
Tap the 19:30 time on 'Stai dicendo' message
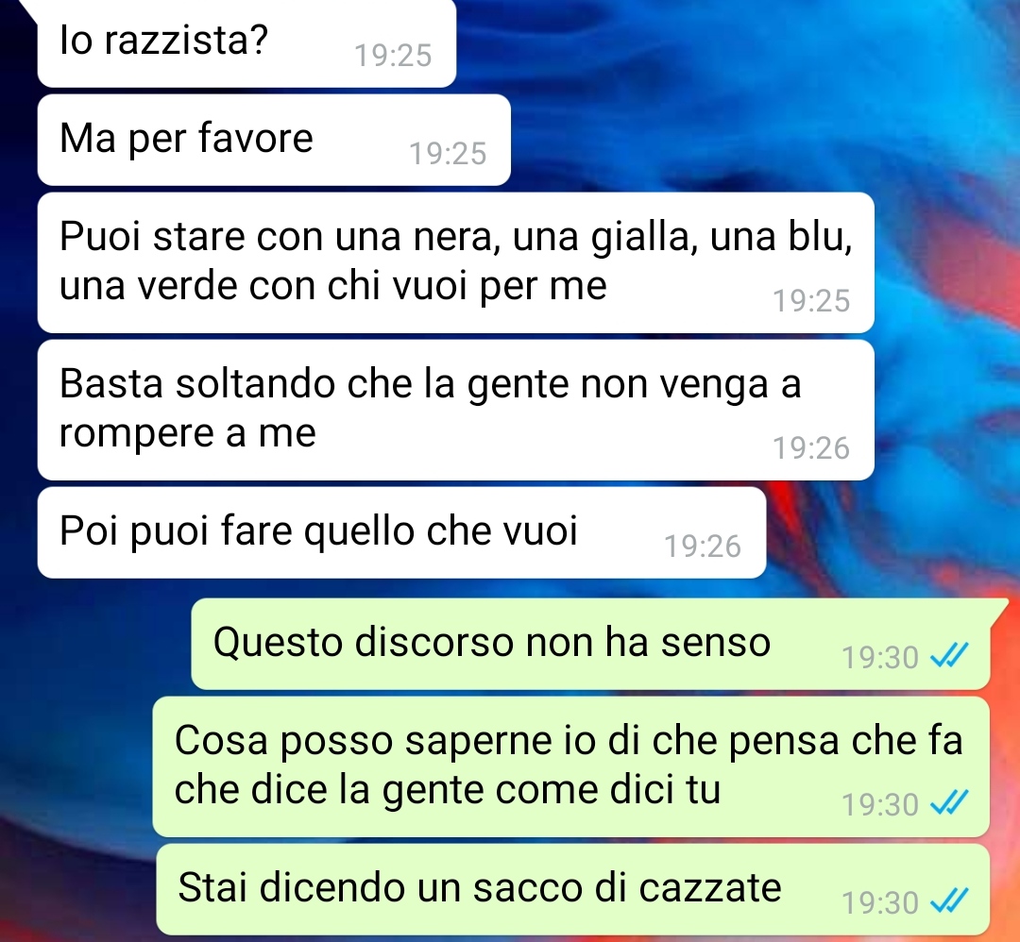[880, 903]
